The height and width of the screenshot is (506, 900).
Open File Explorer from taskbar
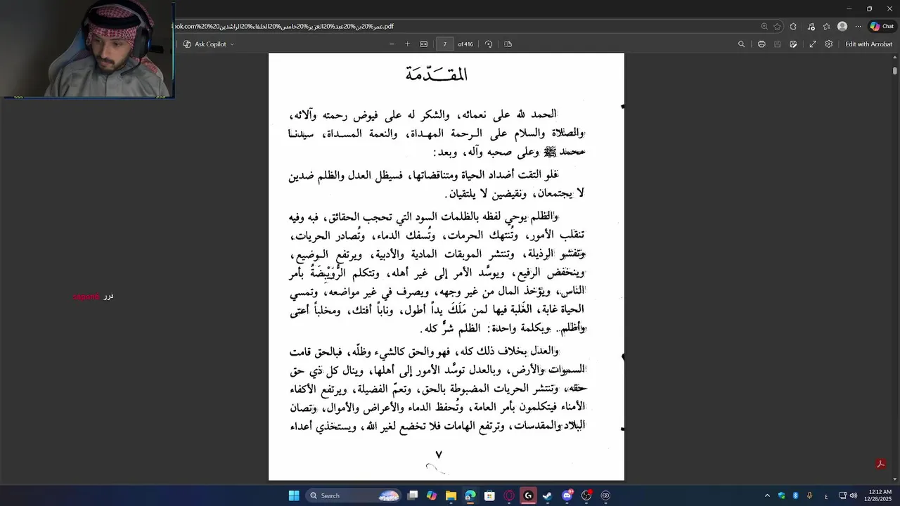click(x=451, y=495)
